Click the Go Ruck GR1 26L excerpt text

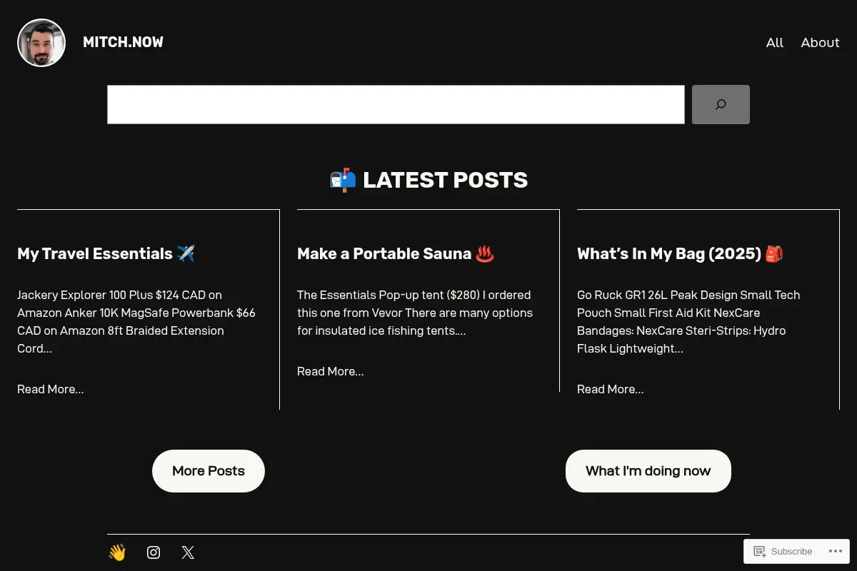pos(688,322)
